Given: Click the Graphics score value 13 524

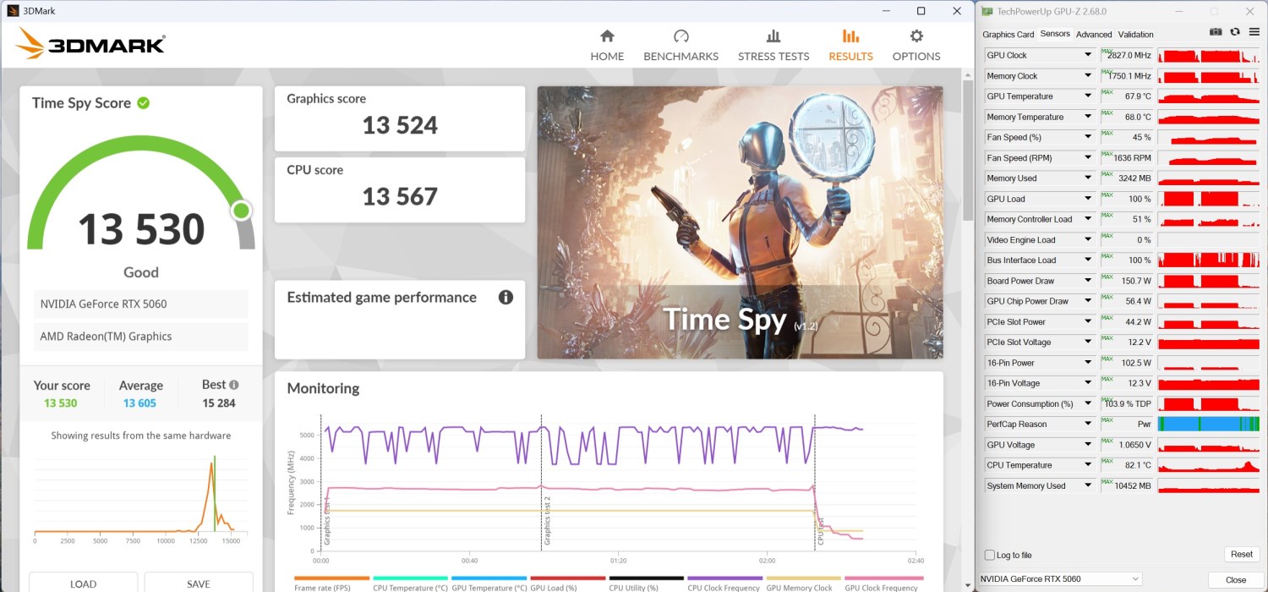Looking at the screenshot, I should (400, 126).
